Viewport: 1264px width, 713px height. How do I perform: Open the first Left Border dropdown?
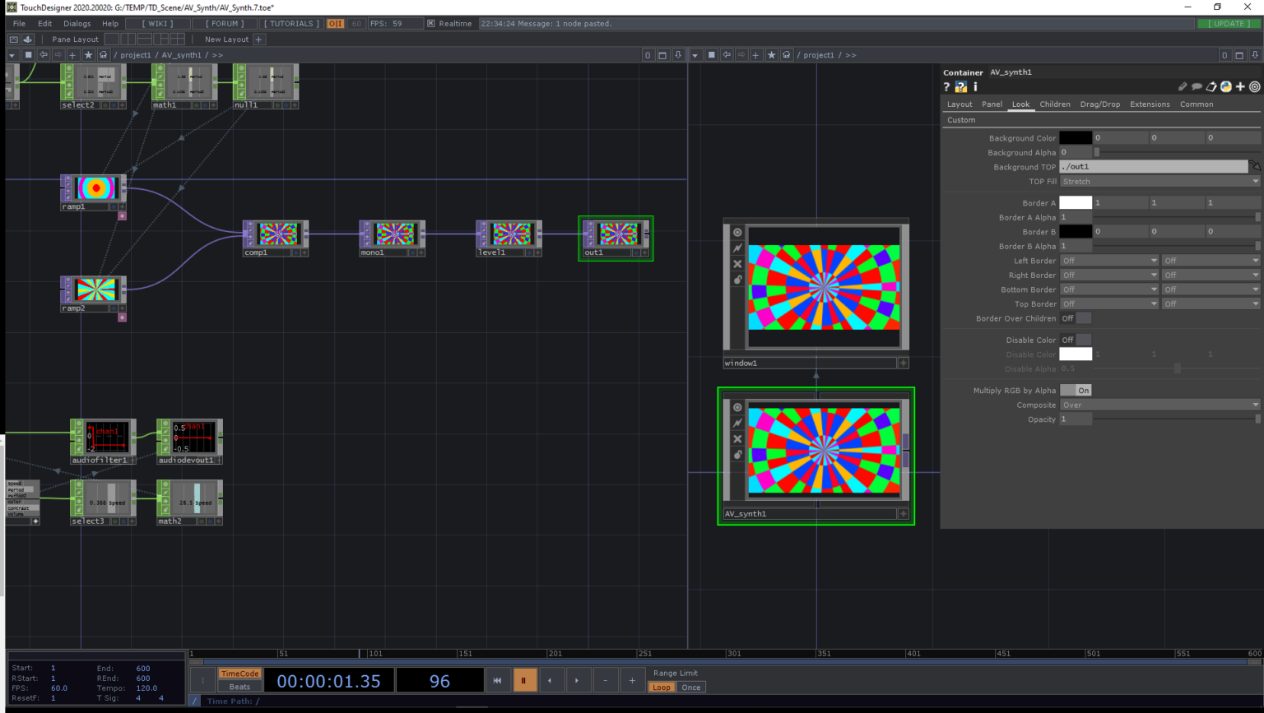[x=1108, y=261]
